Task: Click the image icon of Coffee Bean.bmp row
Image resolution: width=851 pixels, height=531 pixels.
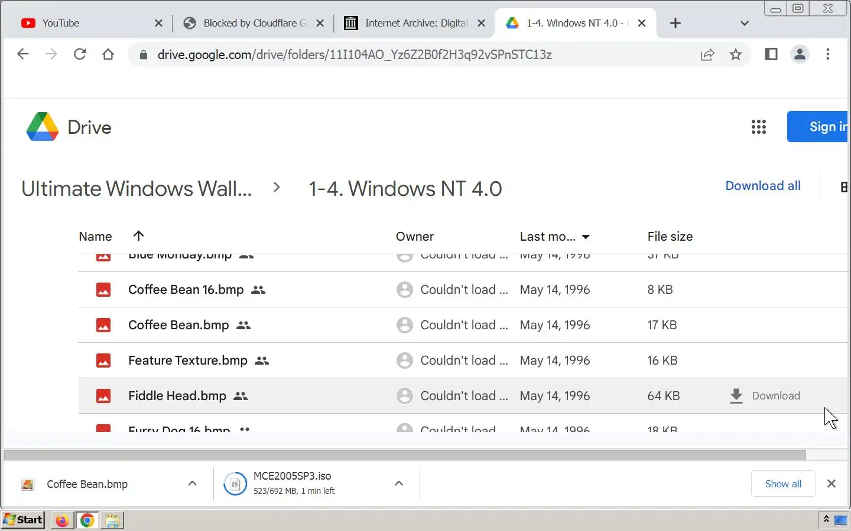Action: coord(103,325)
